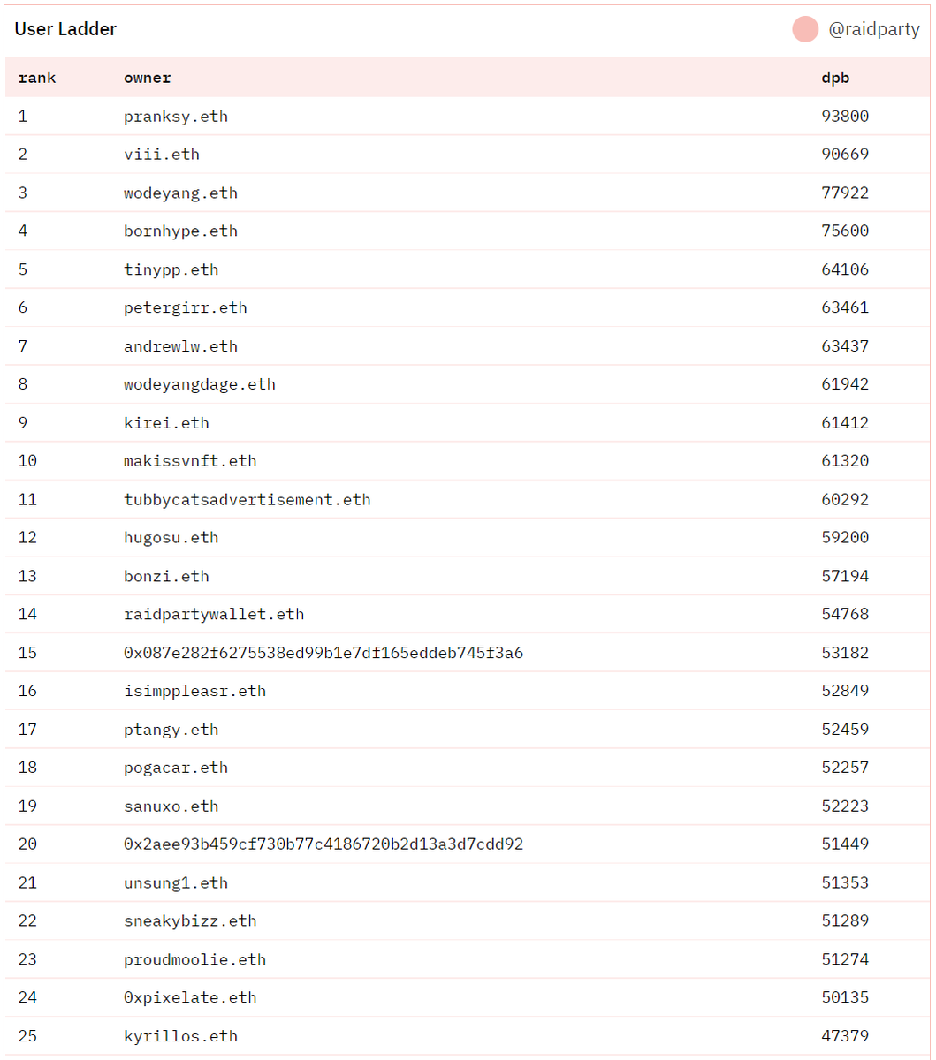
Task: Click dpb value 59200
Action: [x=845, y=538]
